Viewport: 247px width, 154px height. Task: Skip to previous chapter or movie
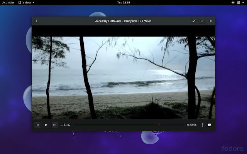point(37,125)
